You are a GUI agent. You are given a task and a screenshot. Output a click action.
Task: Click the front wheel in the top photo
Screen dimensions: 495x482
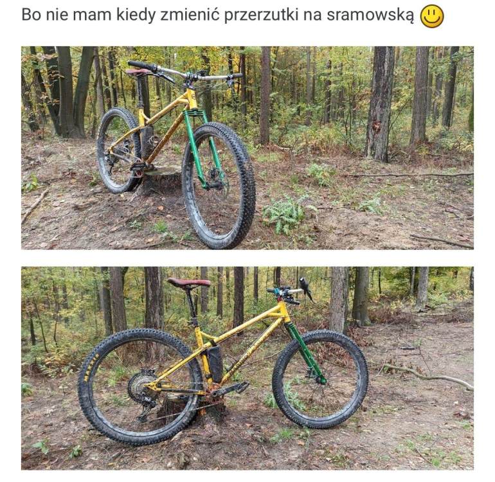[x=219, y=186]
